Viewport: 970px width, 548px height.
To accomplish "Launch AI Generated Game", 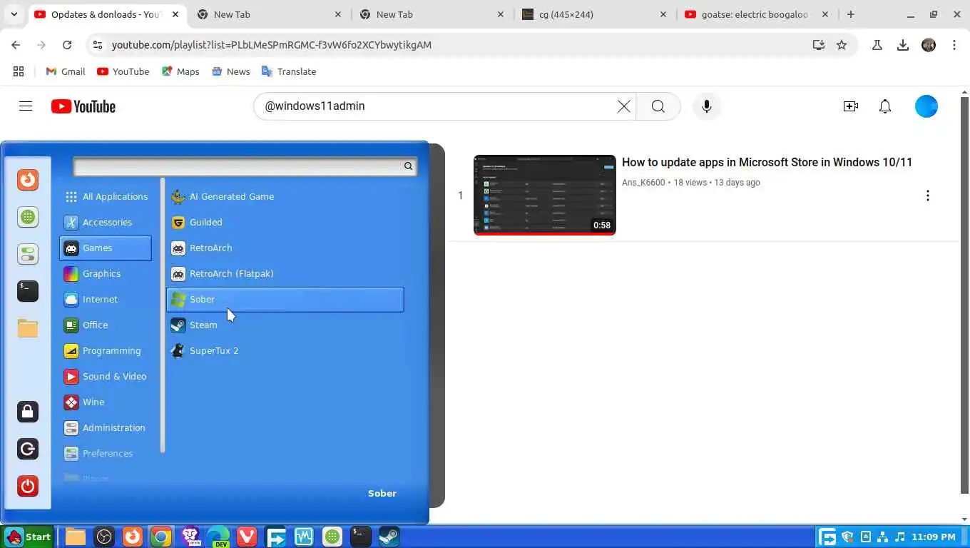I will (285, 197).
